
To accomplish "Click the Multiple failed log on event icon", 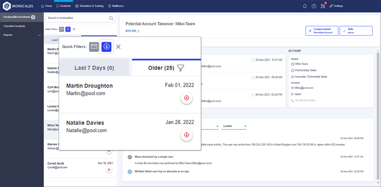I will pyautogui.click(x=130, y=172).
